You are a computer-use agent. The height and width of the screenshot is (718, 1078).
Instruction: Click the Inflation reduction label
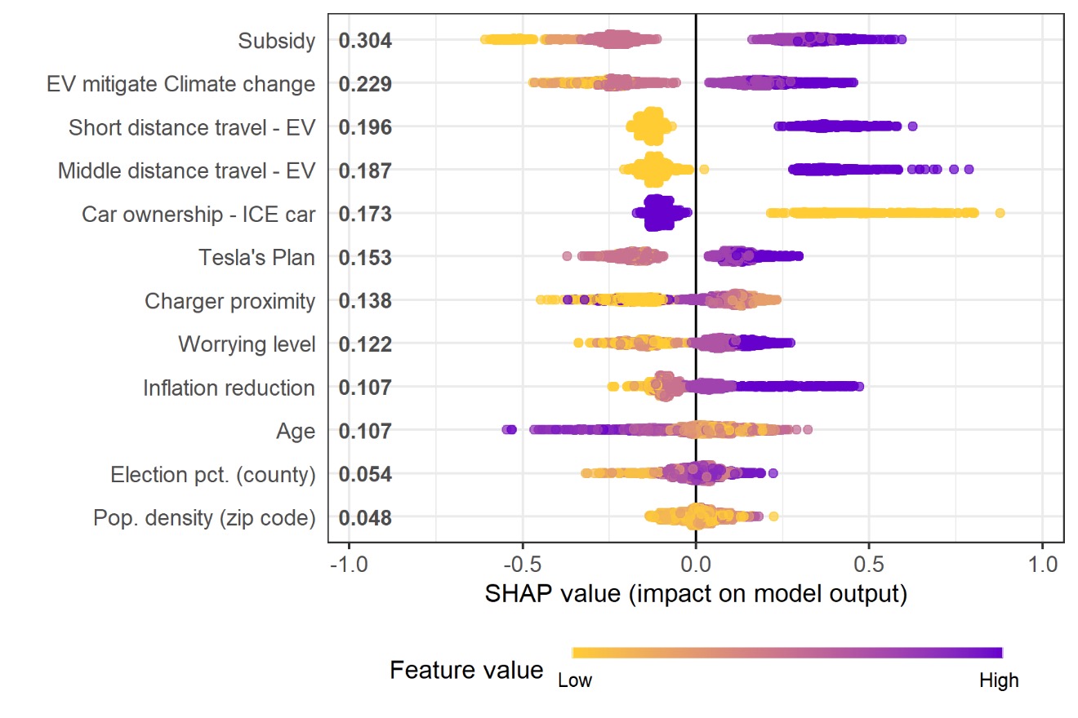(x=229, y=388)
